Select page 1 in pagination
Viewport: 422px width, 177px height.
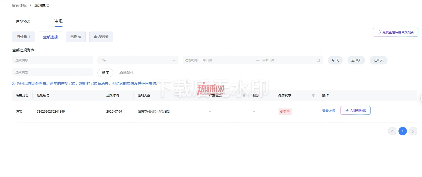402,131
